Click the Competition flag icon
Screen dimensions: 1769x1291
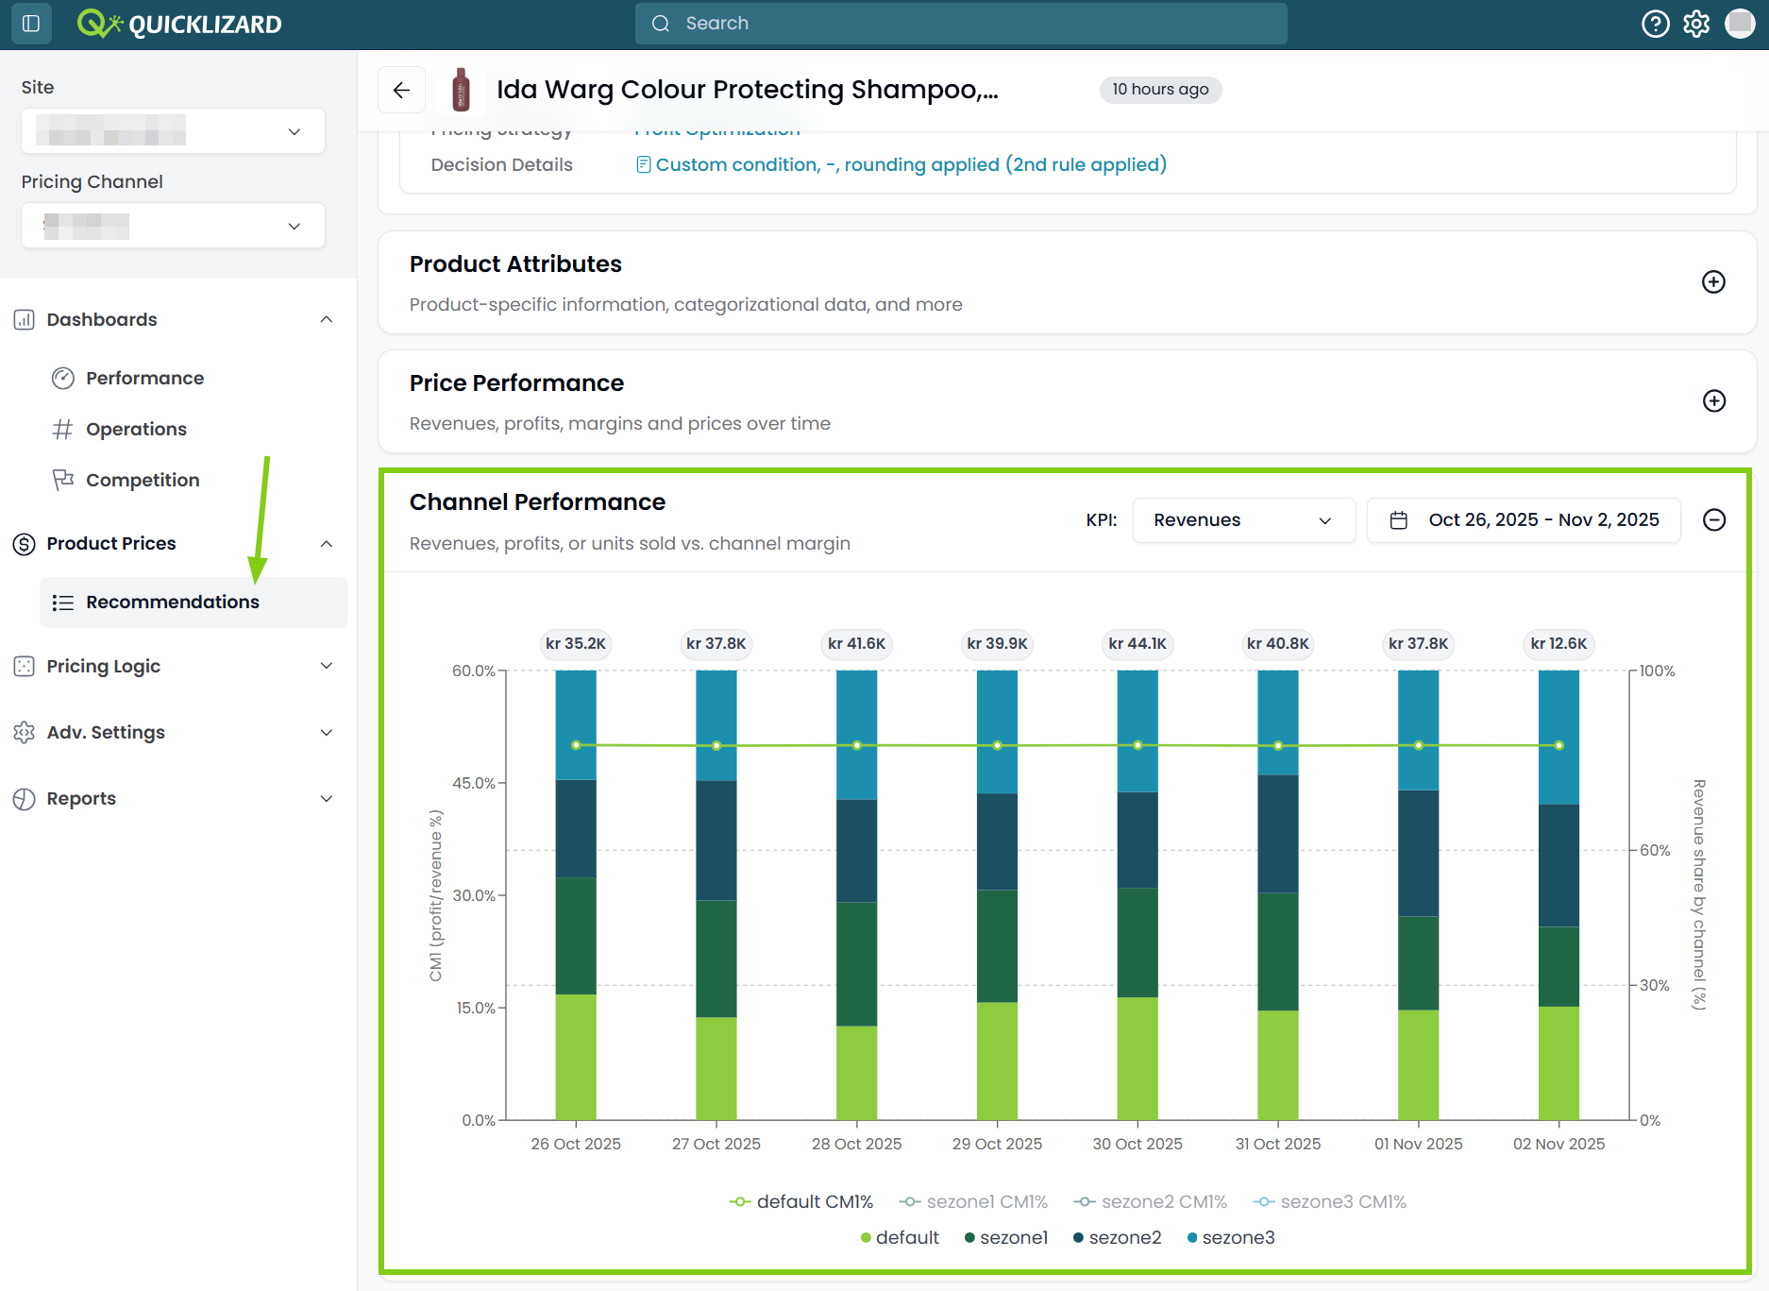point(63,480)
